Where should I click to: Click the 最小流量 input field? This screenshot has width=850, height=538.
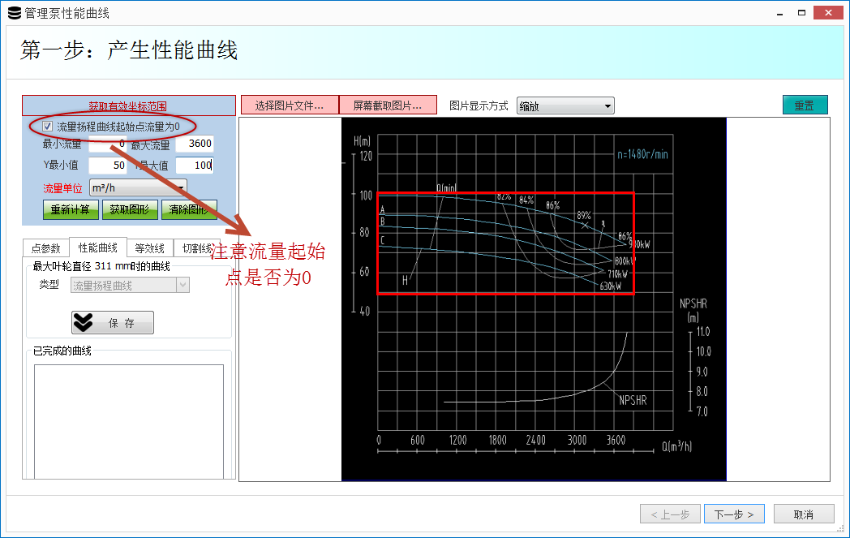click(107, 144)
